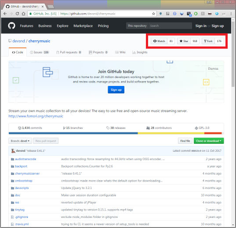Reload the page with the refresh icon
The height and width of the screenshot is (228, 236).
pos(17,14)
